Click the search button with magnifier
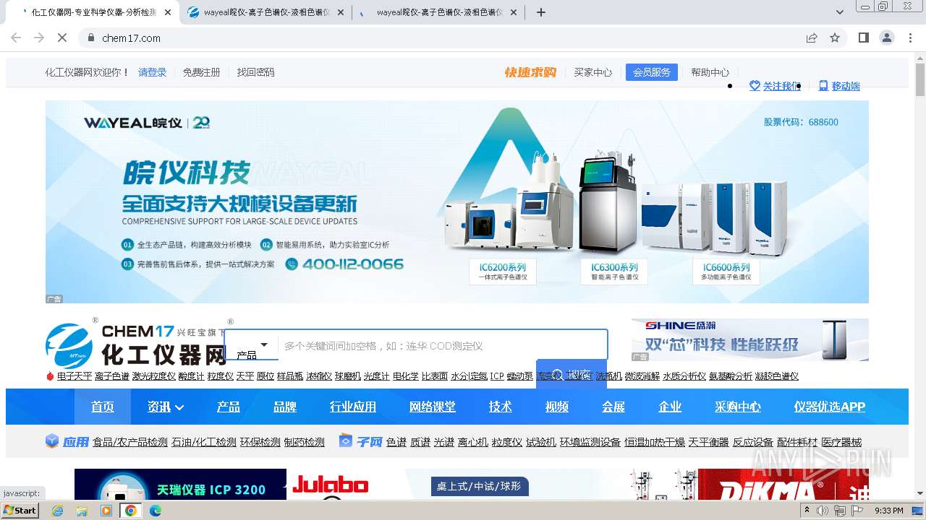 click(x=572, y=374)
